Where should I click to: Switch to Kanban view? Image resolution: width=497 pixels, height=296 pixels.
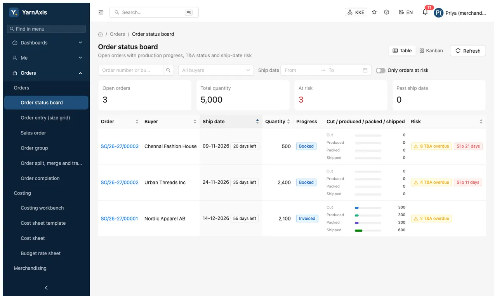pos(431,51)
